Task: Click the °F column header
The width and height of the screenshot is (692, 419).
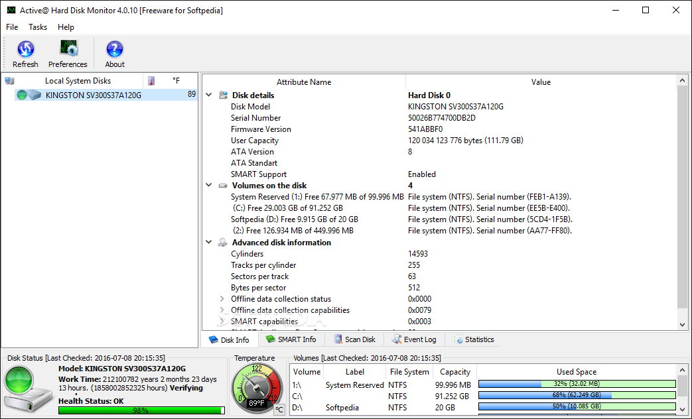Action: 176,81
